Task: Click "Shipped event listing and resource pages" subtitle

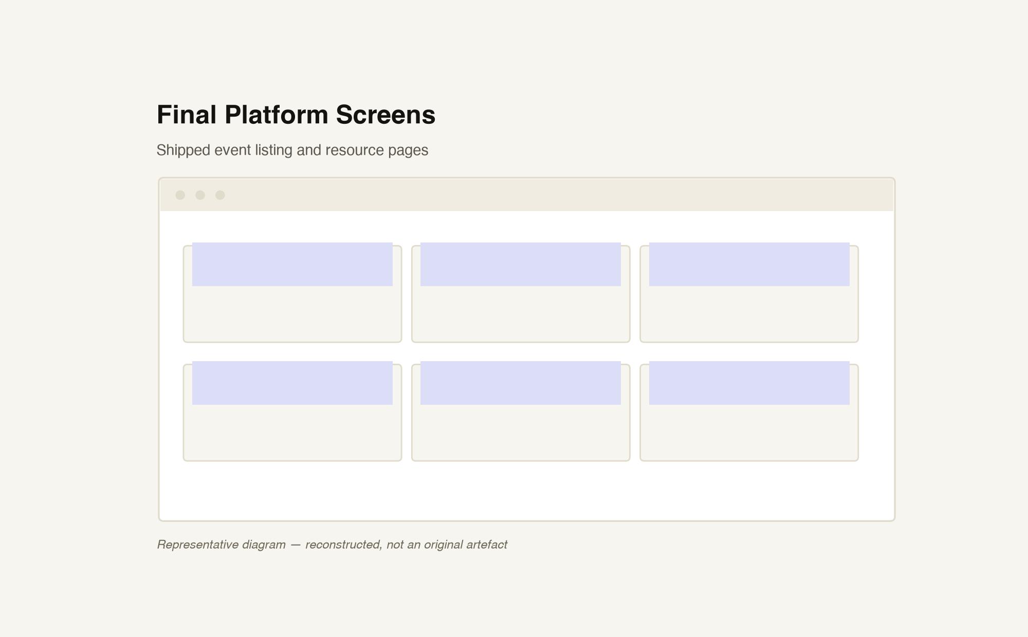Action: (x=292, y=150)
